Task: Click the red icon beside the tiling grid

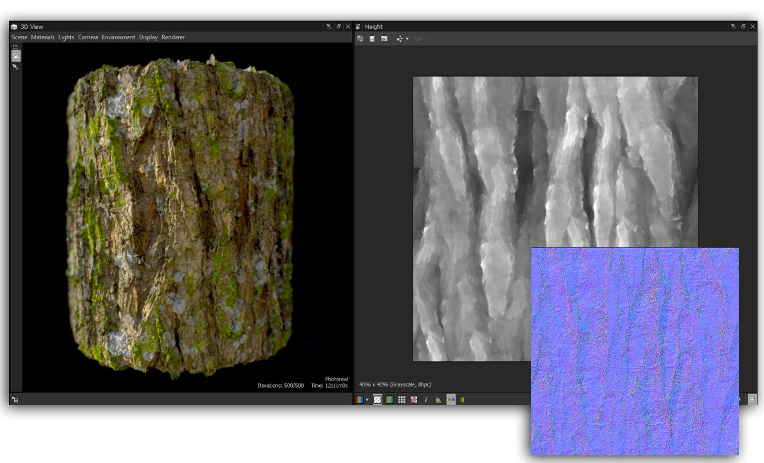Action: [x=414, y=400]
